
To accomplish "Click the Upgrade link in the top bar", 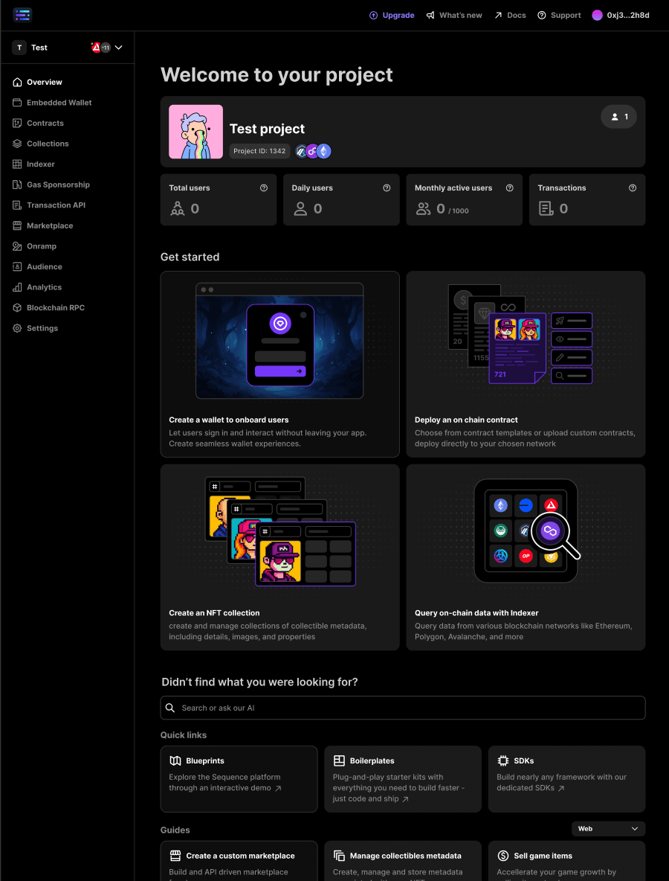I will [392, 15].
